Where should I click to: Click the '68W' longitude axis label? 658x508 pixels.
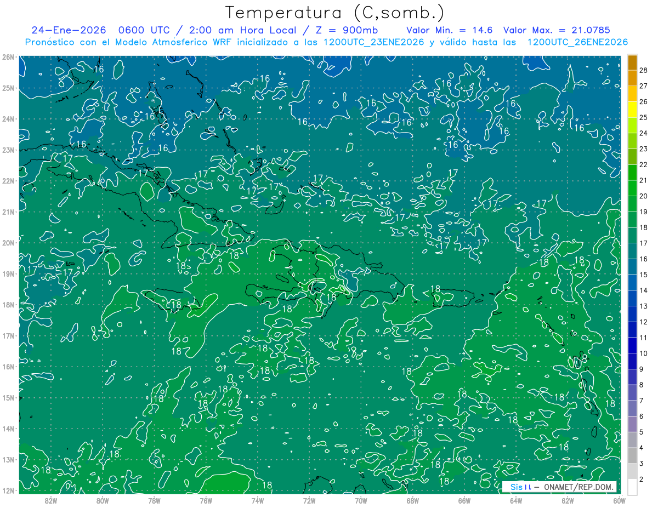click(413, 500)
